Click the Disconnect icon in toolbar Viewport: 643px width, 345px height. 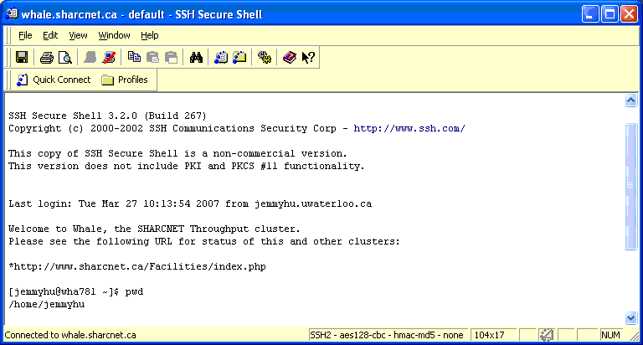click(x=109, y=58)
